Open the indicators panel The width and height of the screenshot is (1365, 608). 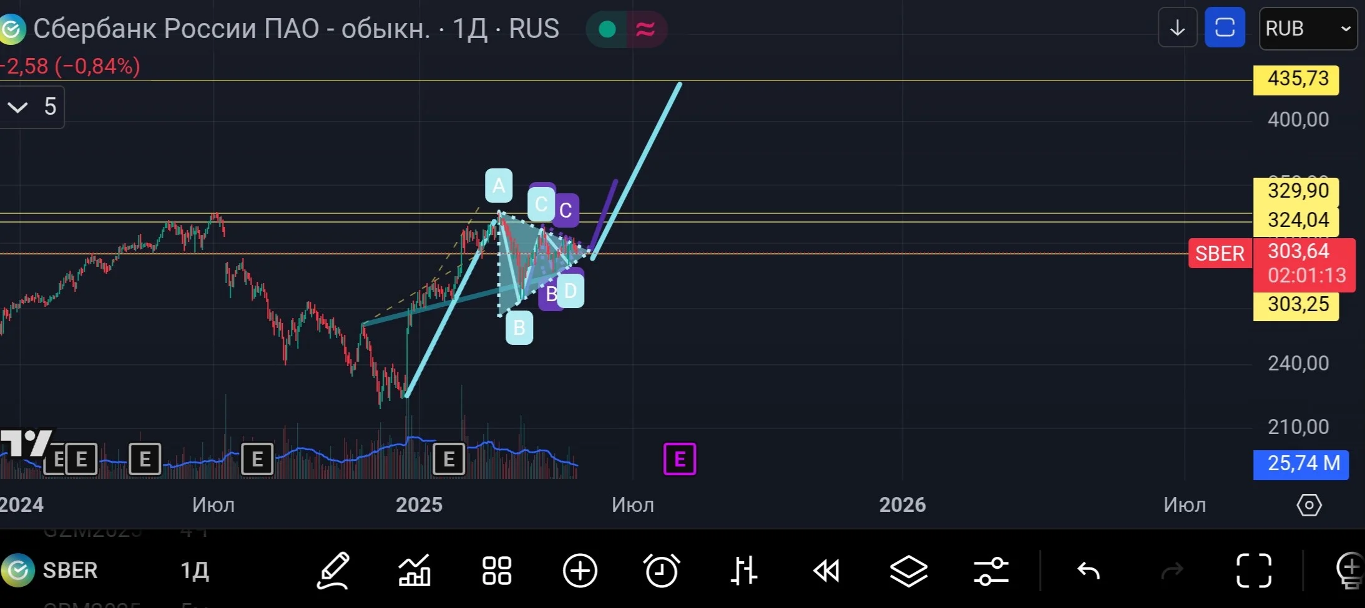[414, 571]
